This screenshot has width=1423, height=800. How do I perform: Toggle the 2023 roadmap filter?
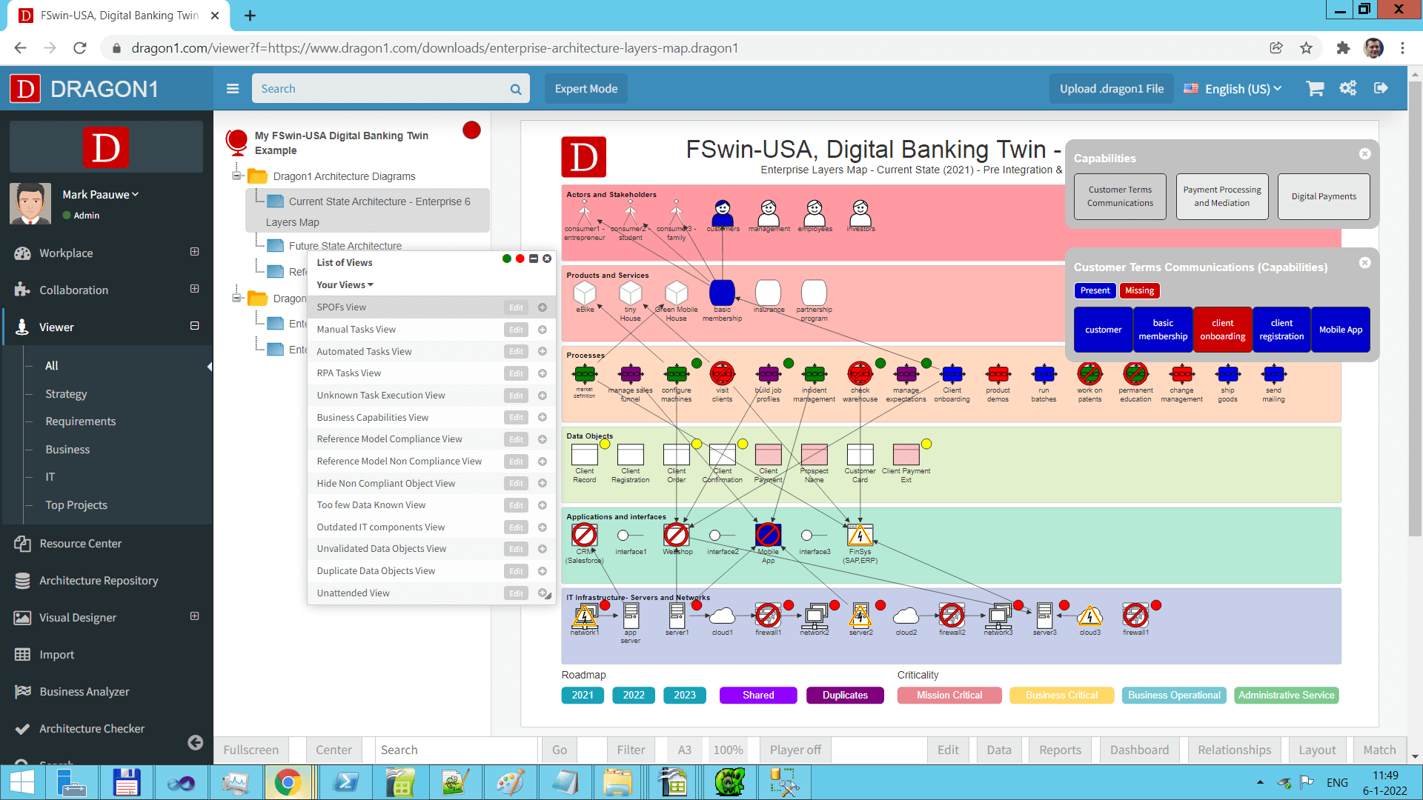pos(685,695)
